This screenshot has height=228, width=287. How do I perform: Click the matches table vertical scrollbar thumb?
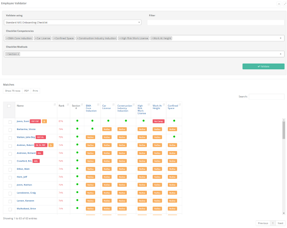point(284,130)
